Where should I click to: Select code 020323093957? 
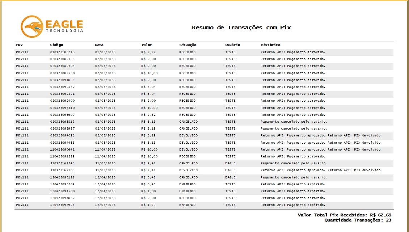(x=62, y=128)
